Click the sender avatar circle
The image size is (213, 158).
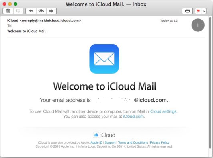(198, 25)
